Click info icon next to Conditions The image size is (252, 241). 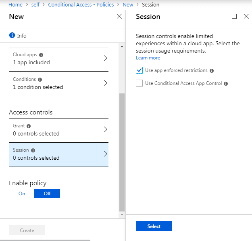[x=40, y=80]
